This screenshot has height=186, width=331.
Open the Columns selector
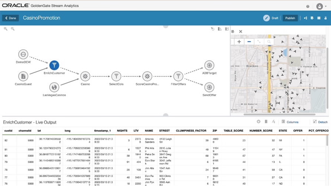[x=290, y=122]
